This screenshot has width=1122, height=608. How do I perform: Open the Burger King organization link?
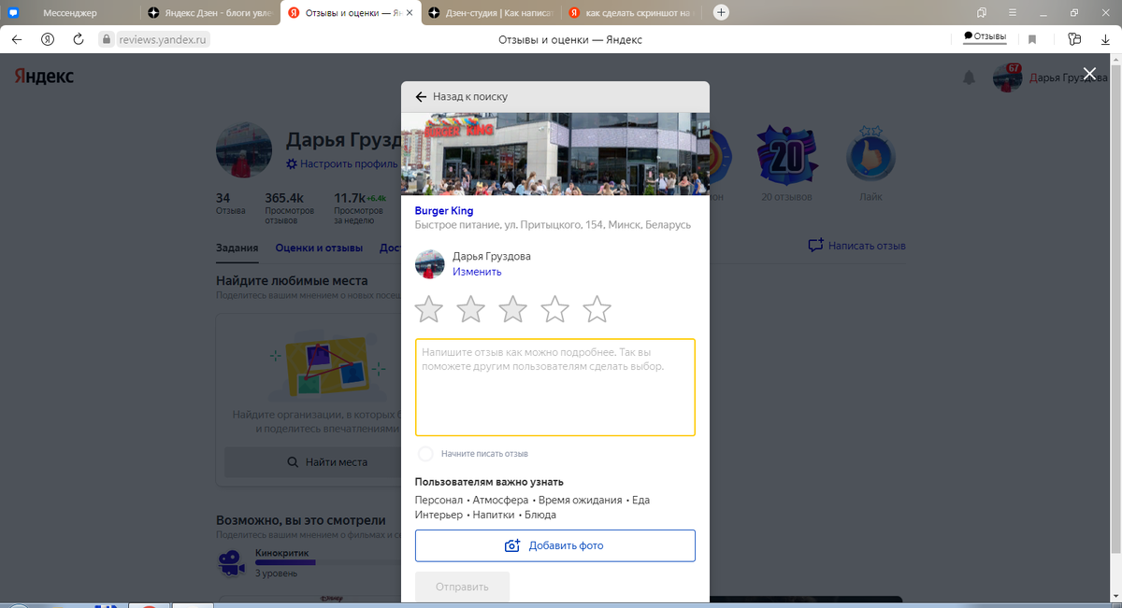coord(444,211)
